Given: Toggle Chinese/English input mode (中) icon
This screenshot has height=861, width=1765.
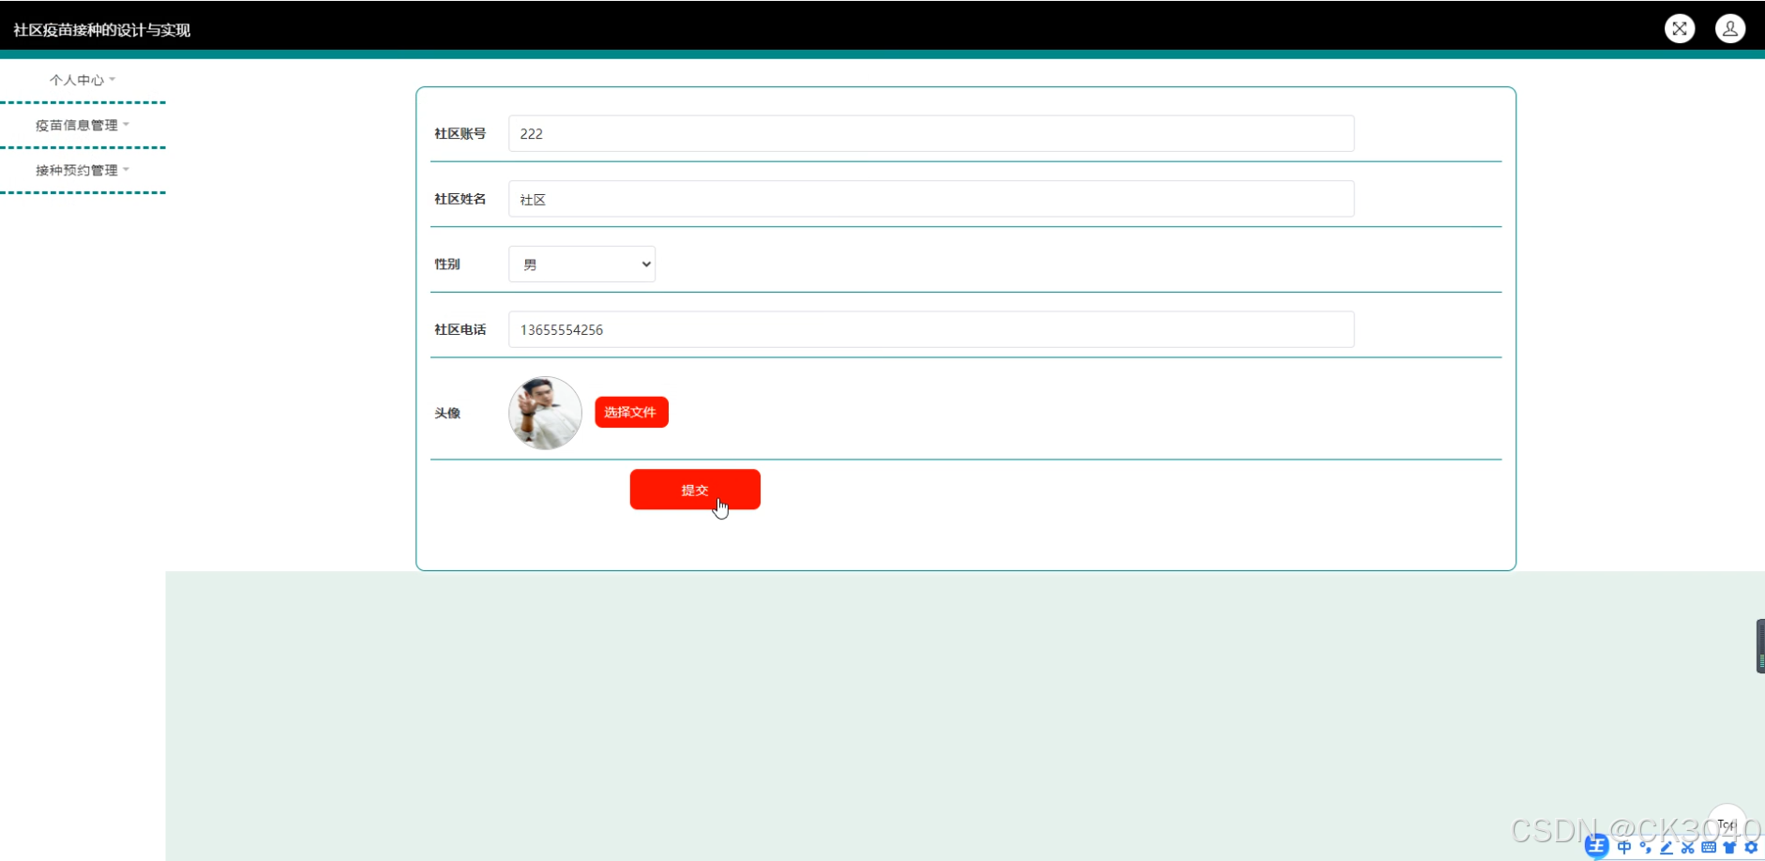Looking at the screenshot, I should pos(1624,847).
